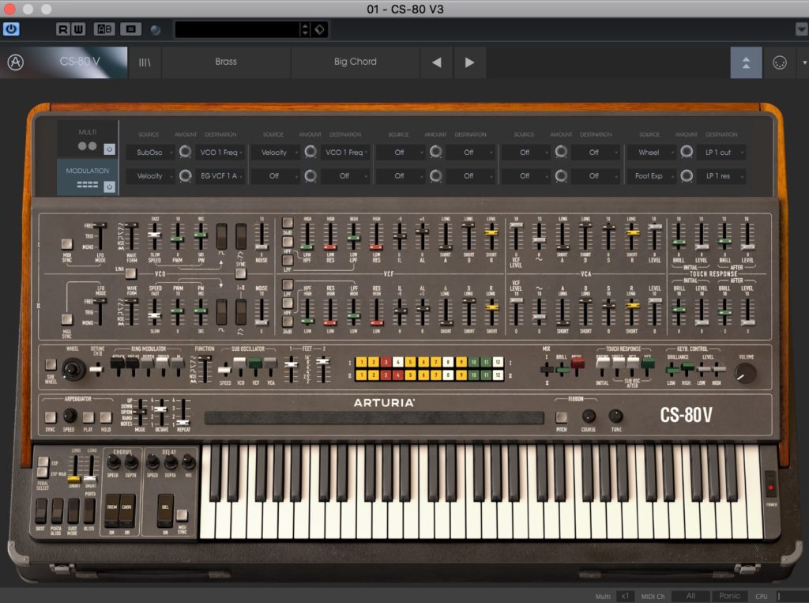Toggle the Ribbon Pitch button
The width and height of the screenshot is (809, 603).
point(562,416)
